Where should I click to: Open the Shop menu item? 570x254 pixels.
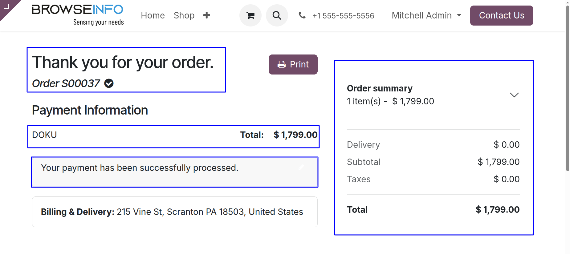tap(184, 15)
